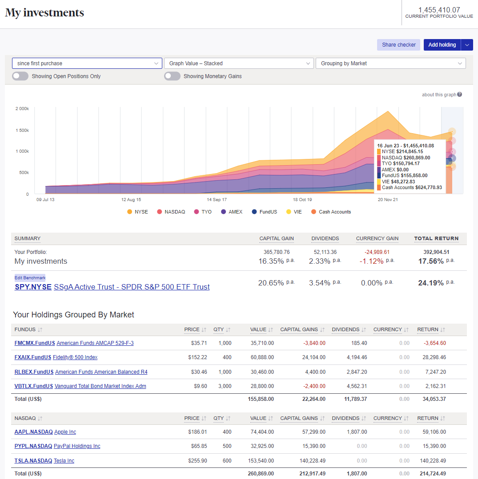Enable Showing Open Positions Only

(20, 76)
